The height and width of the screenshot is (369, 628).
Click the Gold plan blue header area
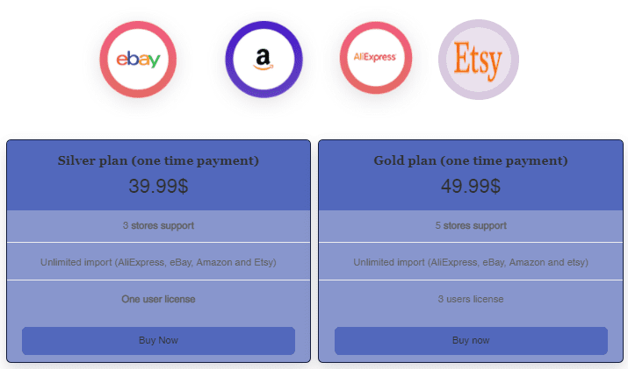(471, 175)
